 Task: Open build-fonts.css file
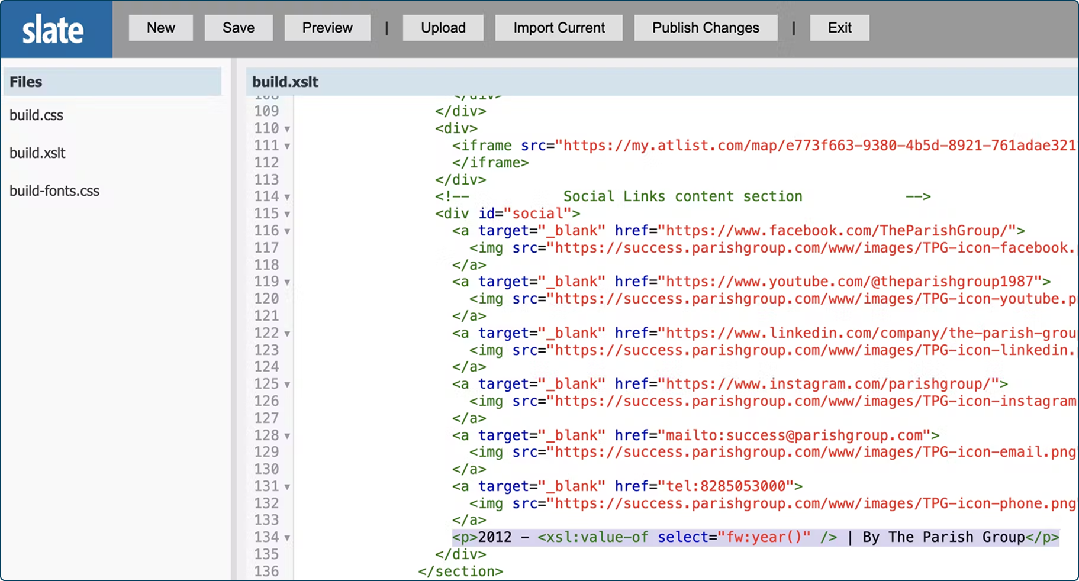click(x=54, y=191)
